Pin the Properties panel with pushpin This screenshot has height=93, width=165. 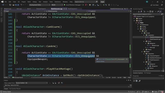[x=161, y=76]
